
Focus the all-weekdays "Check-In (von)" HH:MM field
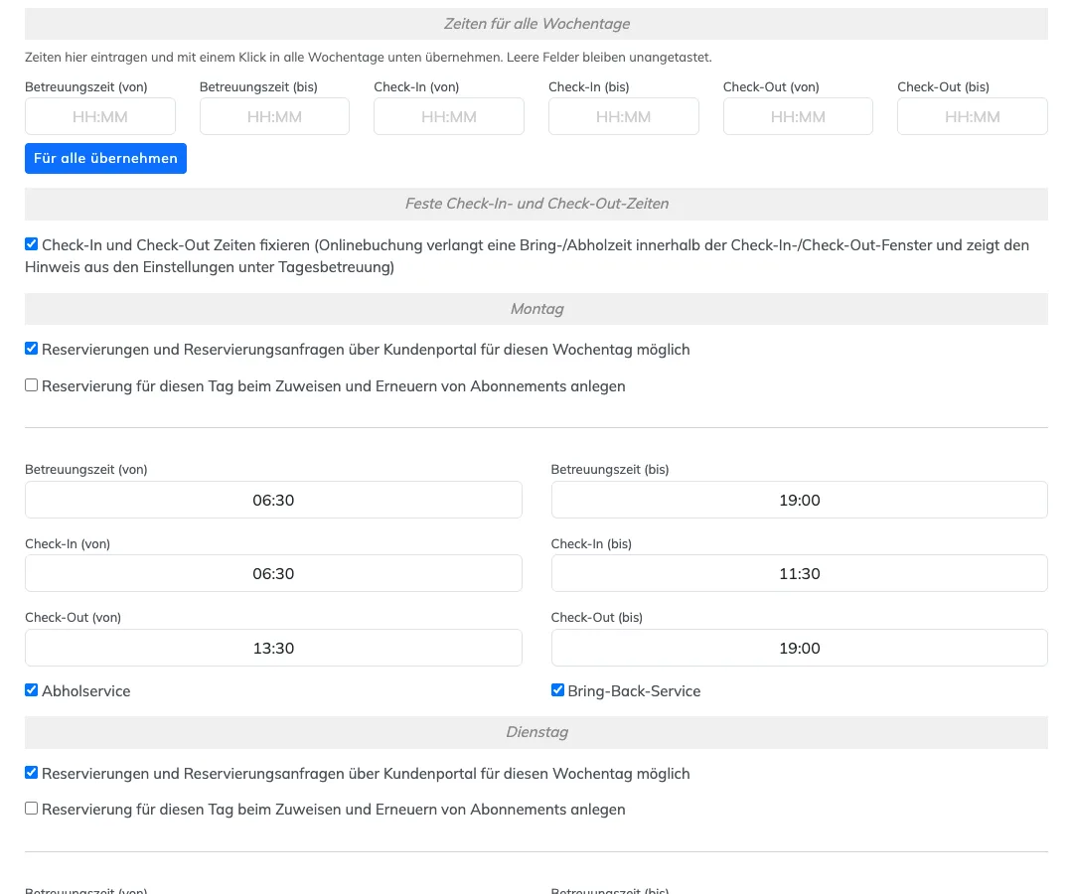point(449,116)
